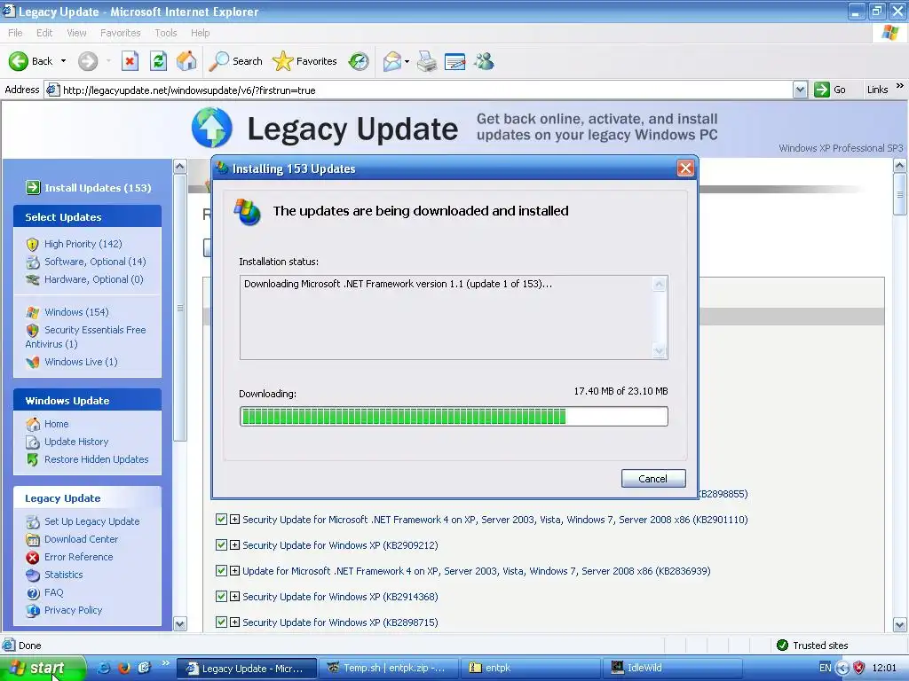
Task: Open the View menu
Action: click(x=76, y=33)
